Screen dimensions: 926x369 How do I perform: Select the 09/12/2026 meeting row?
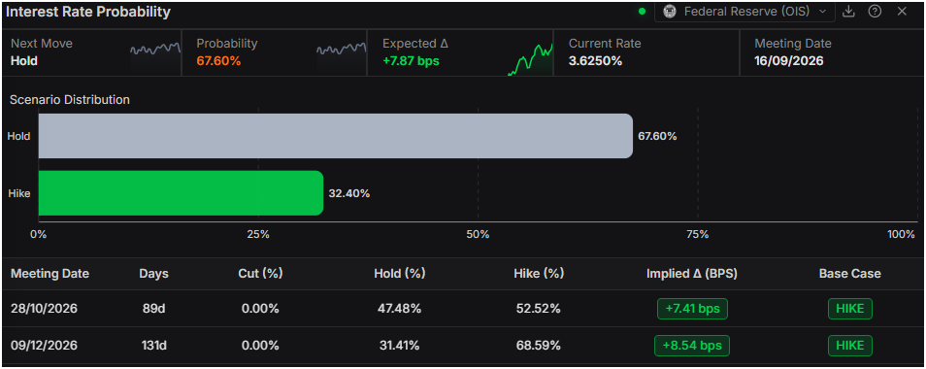tap(463, 346)
